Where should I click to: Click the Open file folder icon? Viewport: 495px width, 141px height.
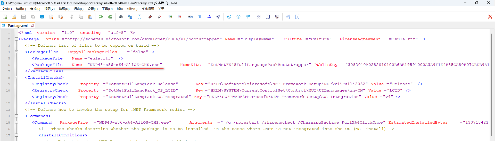pyautogui.click(x=14, y=17)
